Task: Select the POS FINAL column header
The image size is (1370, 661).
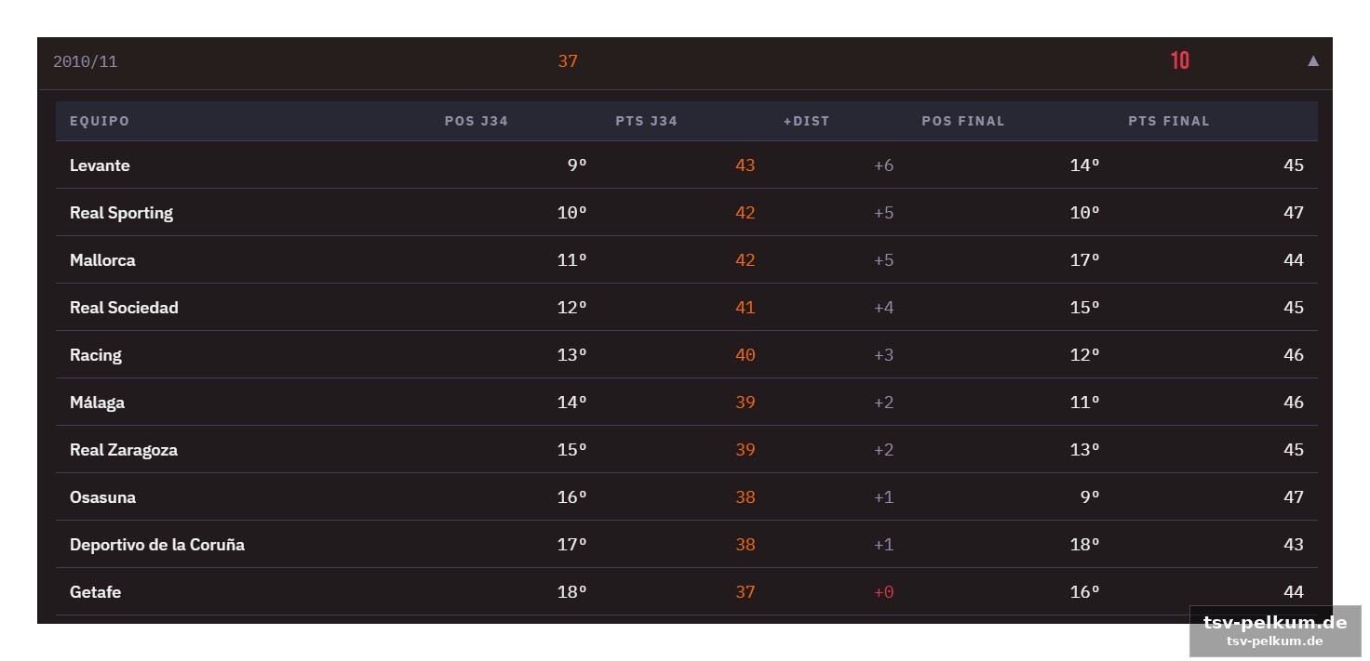Action: pos(963,121)
